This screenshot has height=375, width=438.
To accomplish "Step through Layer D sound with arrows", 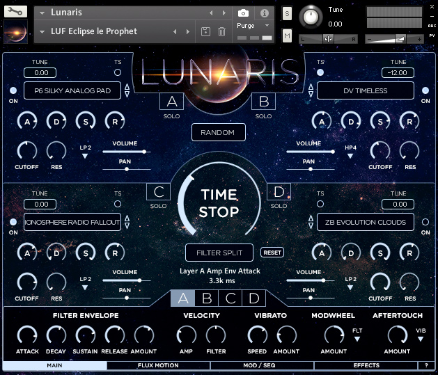I will pyautogui.click(x=311, y=222).
